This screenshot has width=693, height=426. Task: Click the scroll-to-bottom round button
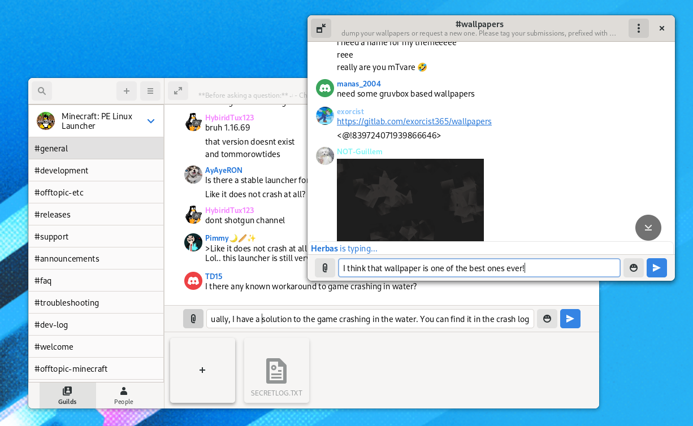(648, 228)
